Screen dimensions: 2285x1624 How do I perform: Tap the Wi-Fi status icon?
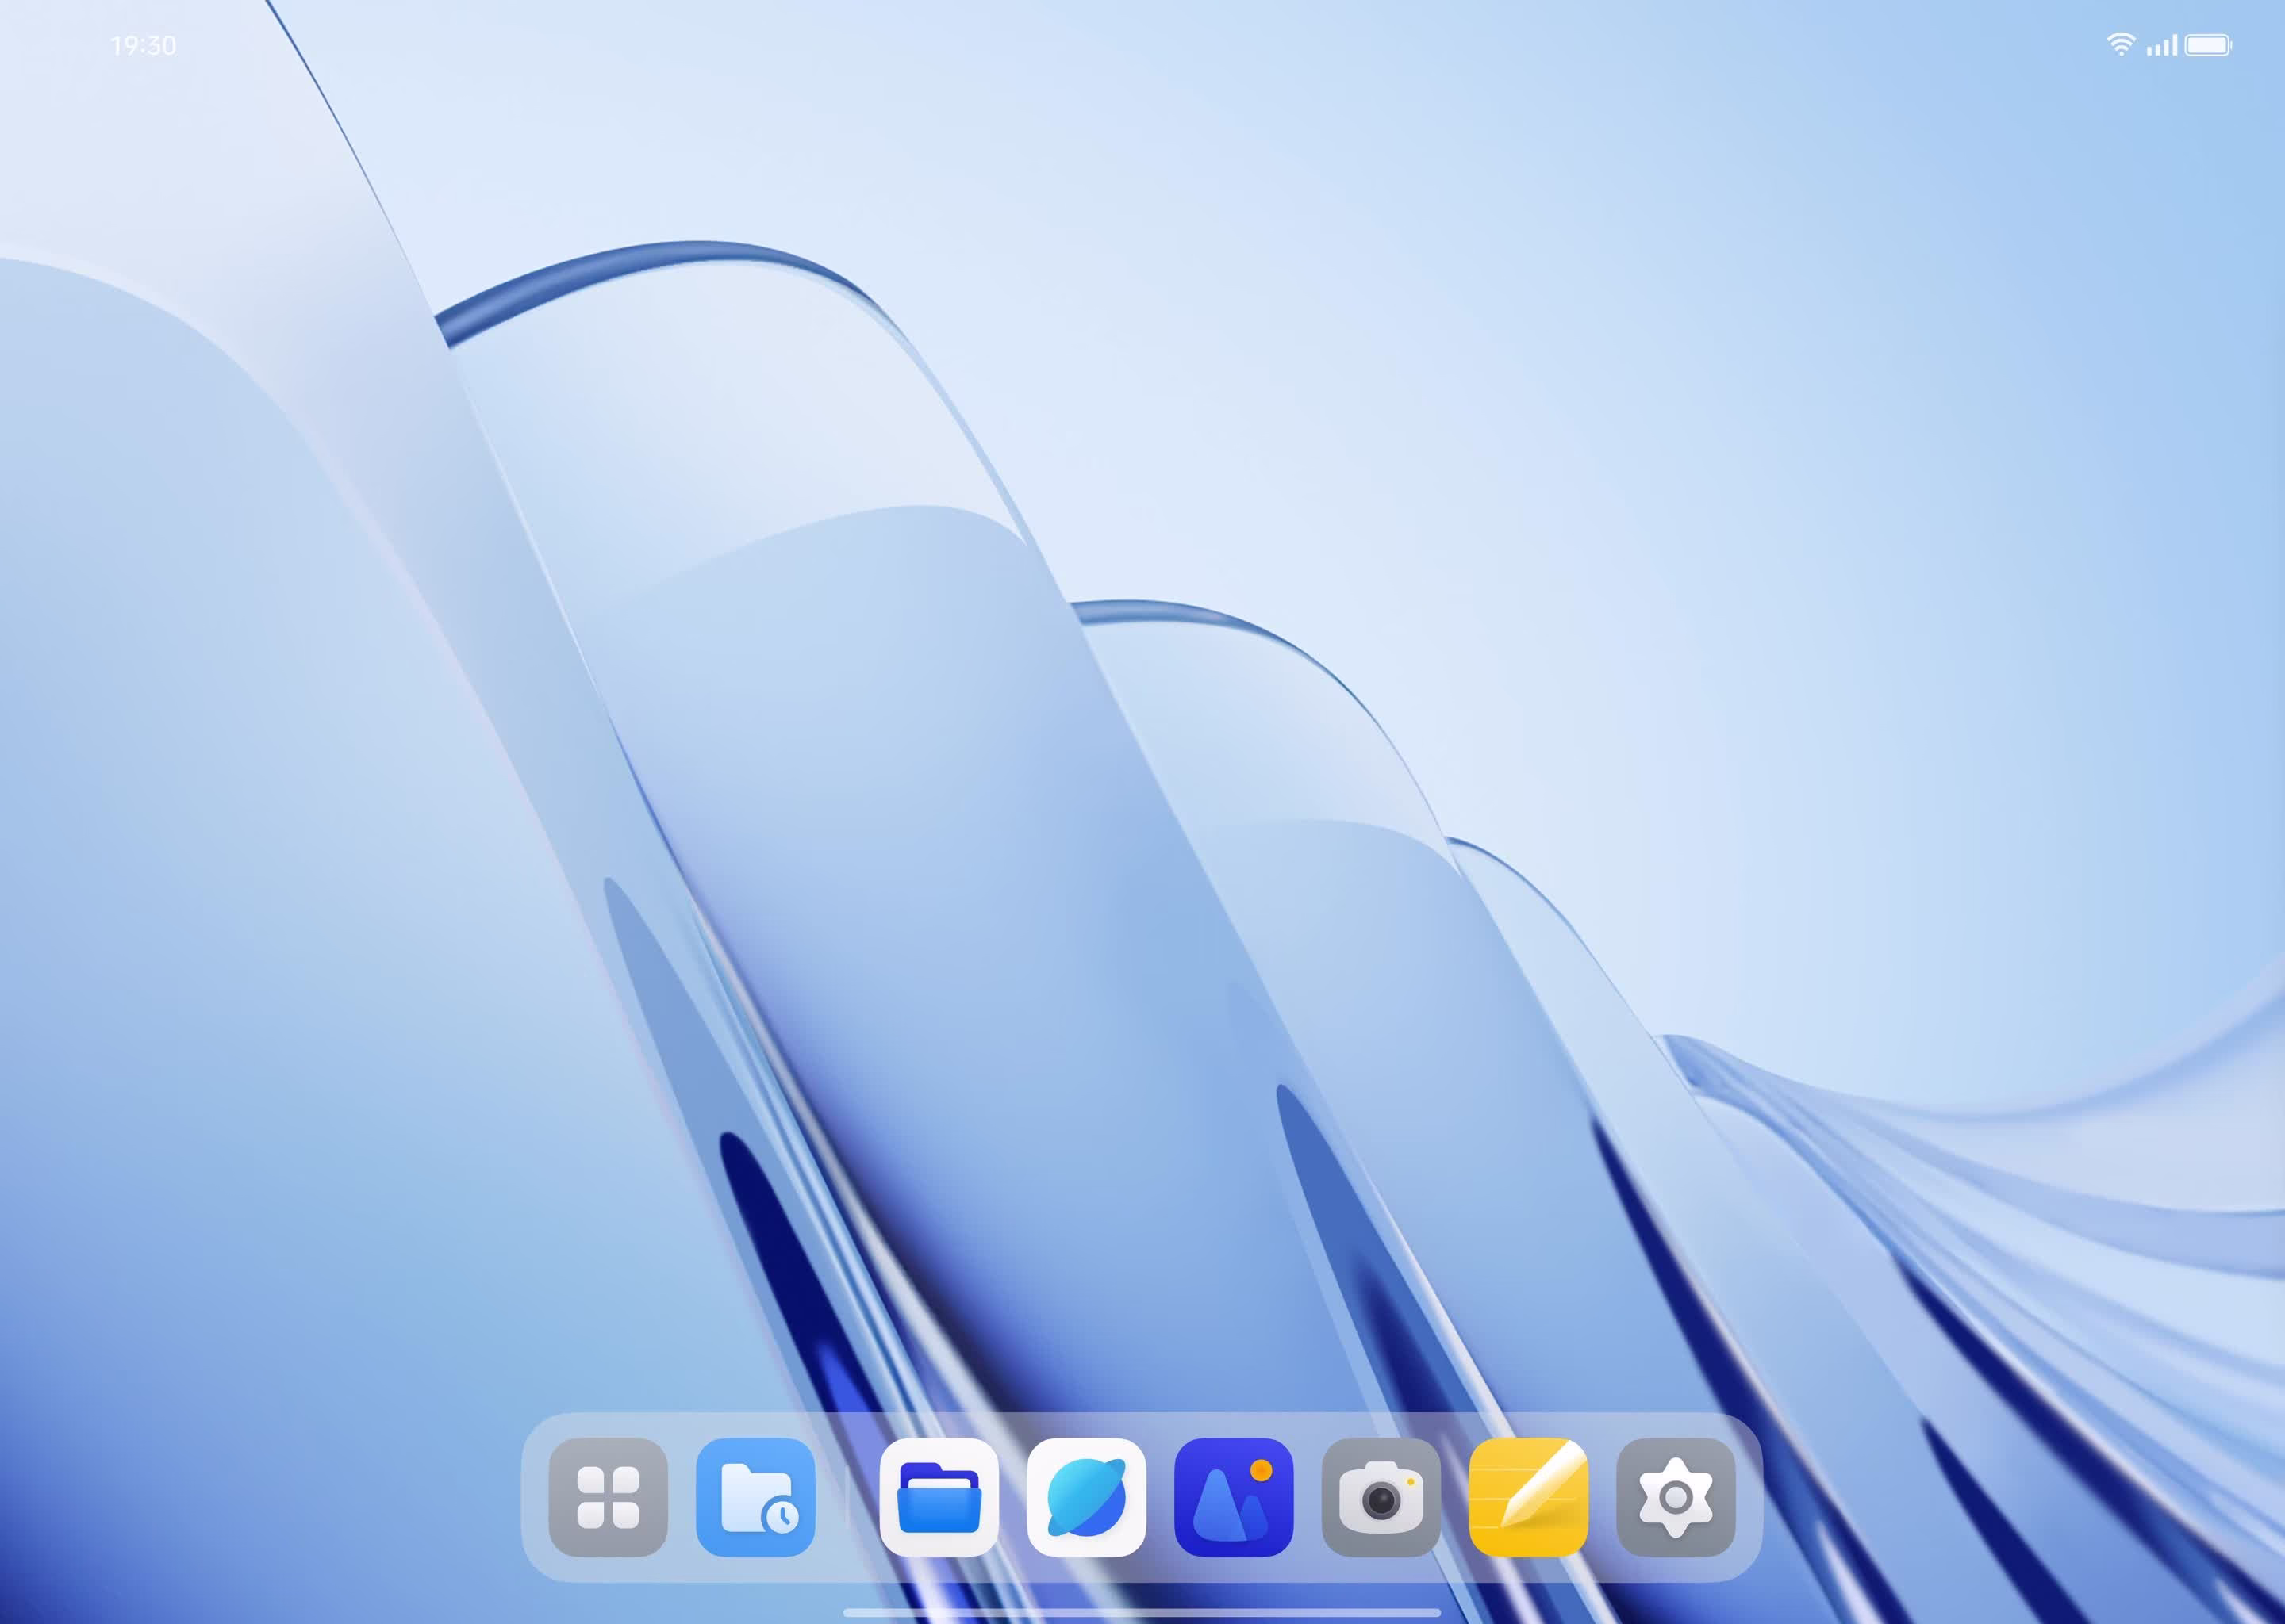coord(2120,45)
